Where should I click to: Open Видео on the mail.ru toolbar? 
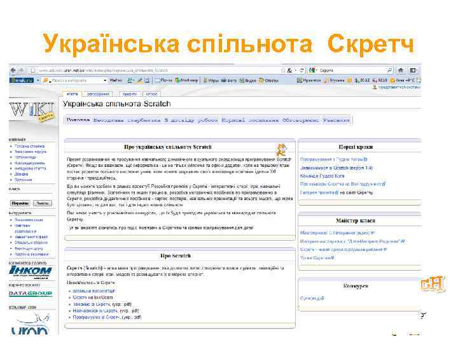tap(248, 80)
